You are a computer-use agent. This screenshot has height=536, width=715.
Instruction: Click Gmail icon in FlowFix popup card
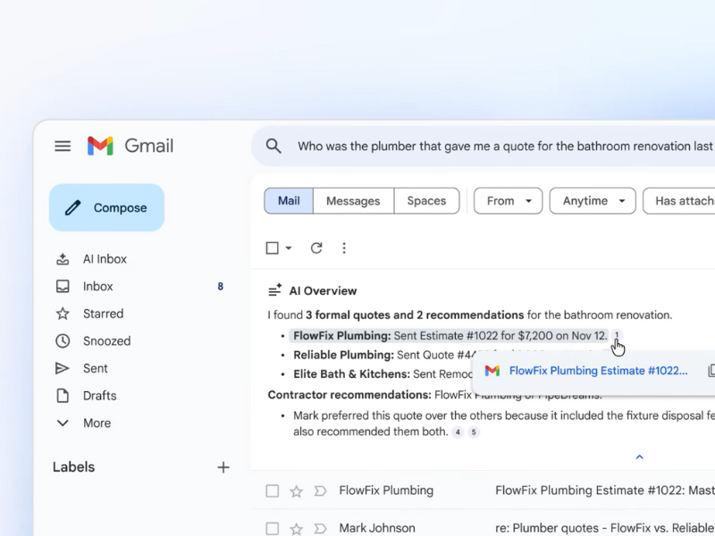[492, 371]
